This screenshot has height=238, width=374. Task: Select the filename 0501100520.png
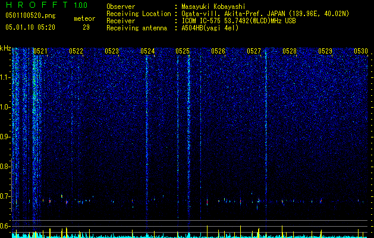coord(30,15)
